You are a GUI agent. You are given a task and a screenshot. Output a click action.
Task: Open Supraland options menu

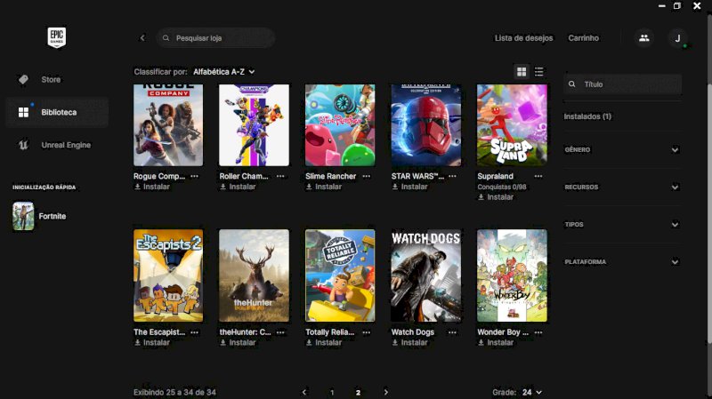(x=538, y=176)
